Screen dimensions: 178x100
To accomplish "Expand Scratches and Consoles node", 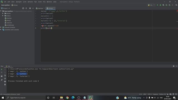I will pyautogui.click(x=1, y=30).
